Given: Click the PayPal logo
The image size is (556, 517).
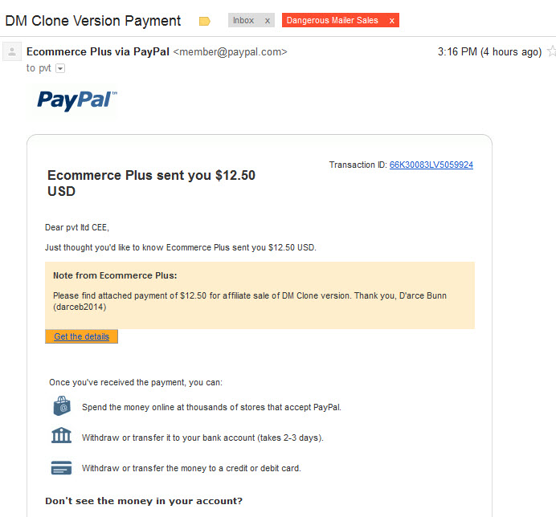Looking at the screenshot, I should click(x=76, y=100).
